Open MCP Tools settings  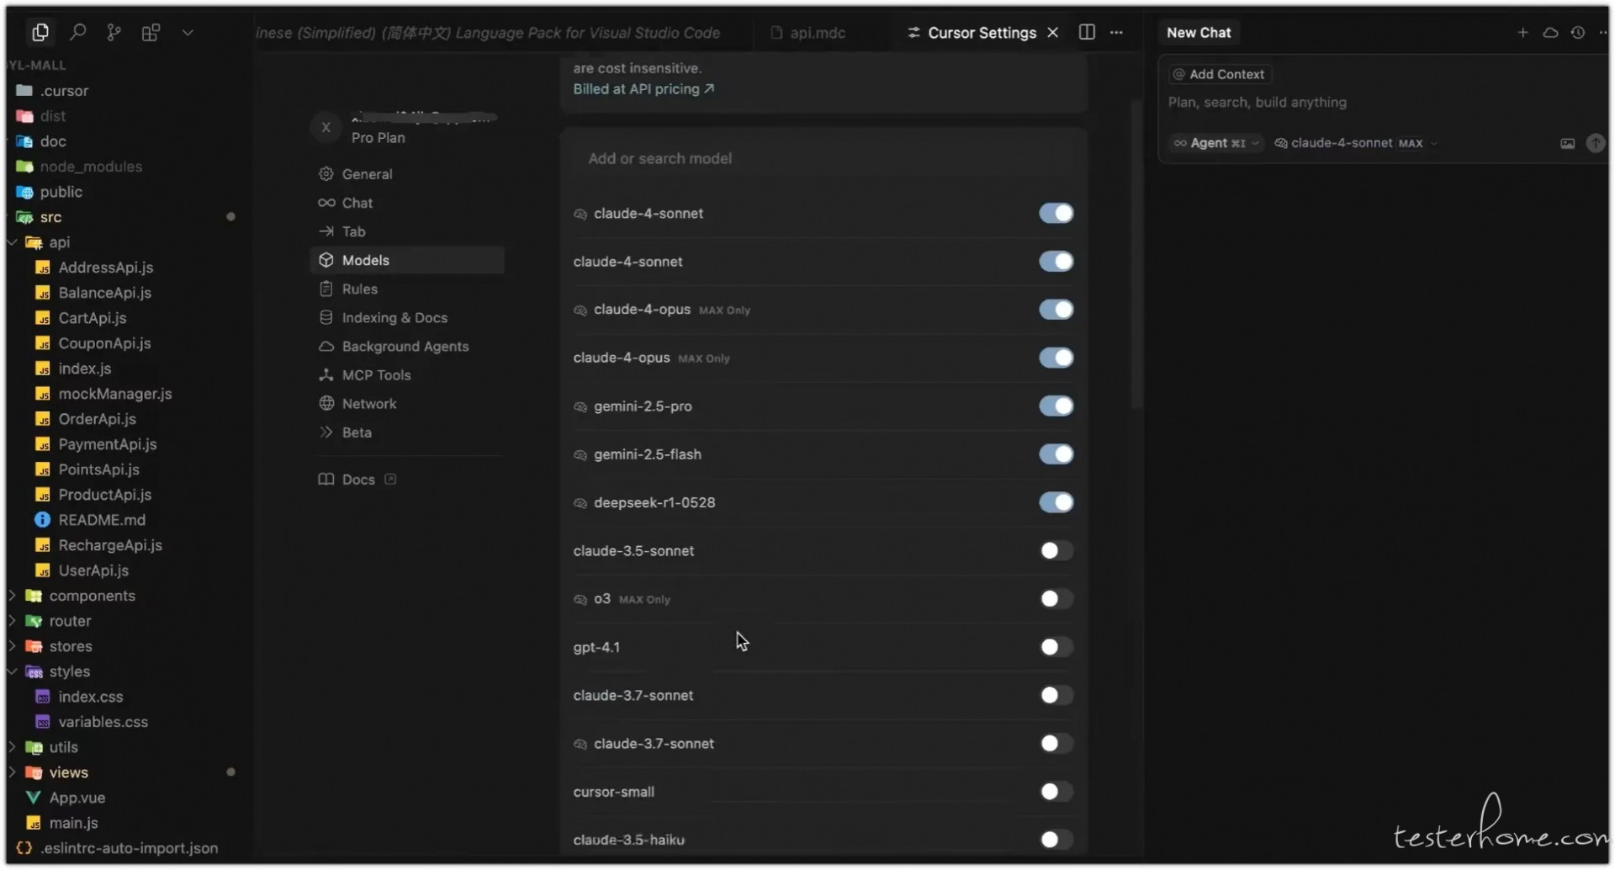click(407, 374)
